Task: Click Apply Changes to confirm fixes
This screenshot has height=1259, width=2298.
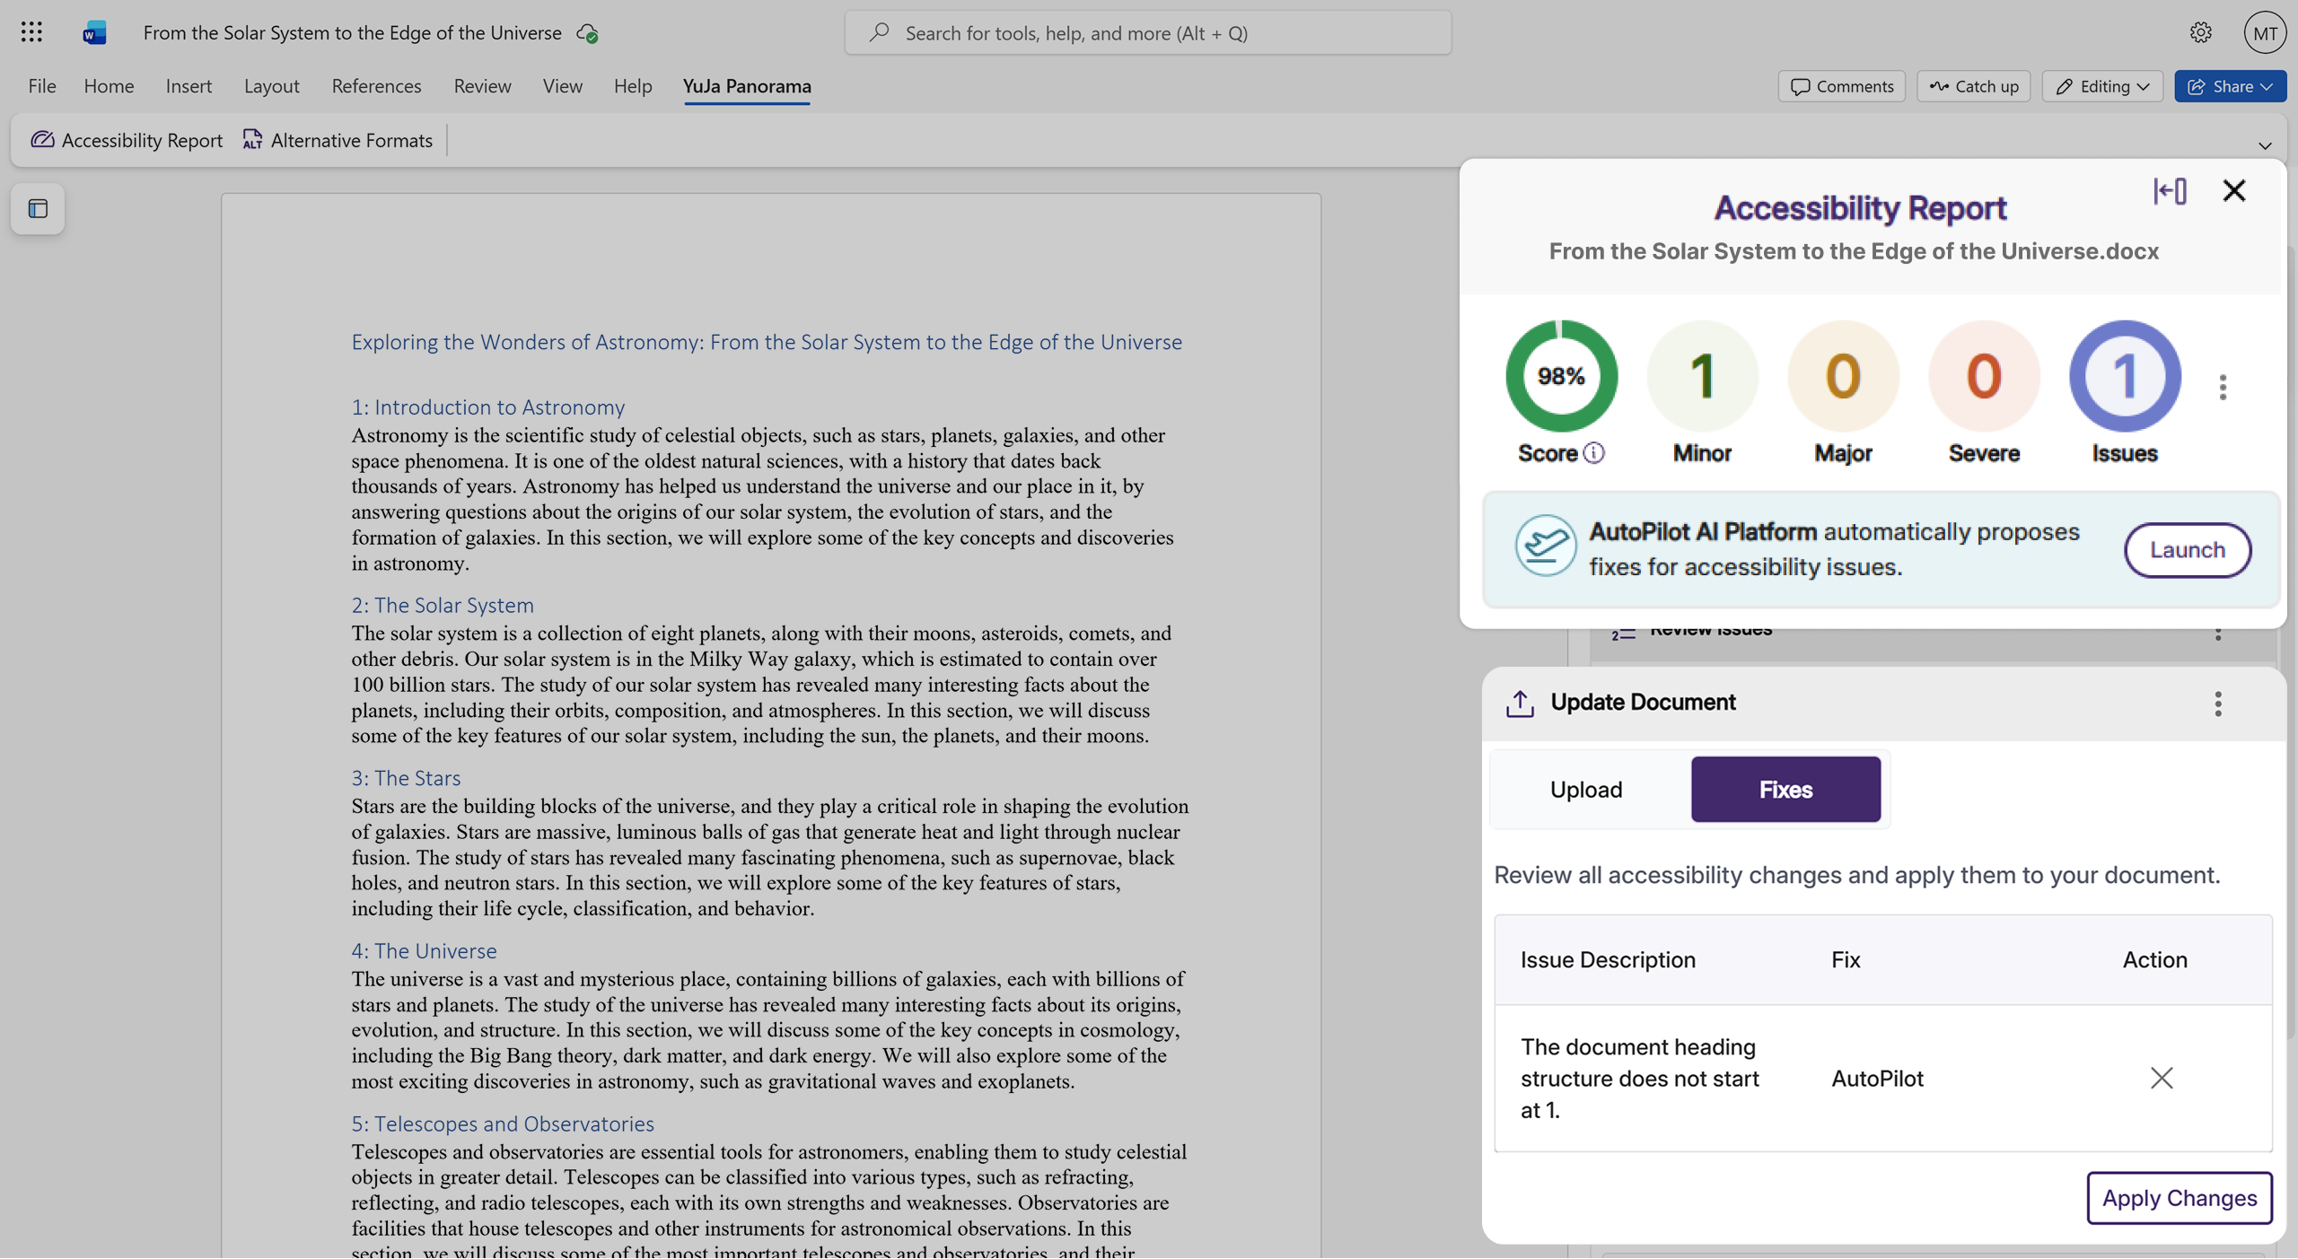Action: 2180,1197
